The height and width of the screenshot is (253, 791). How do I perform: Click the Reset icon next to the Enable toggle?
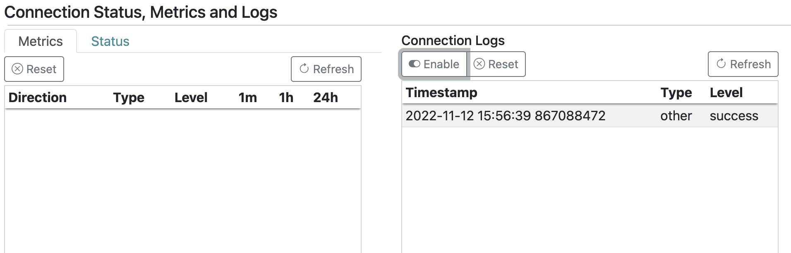click(496, 64)
